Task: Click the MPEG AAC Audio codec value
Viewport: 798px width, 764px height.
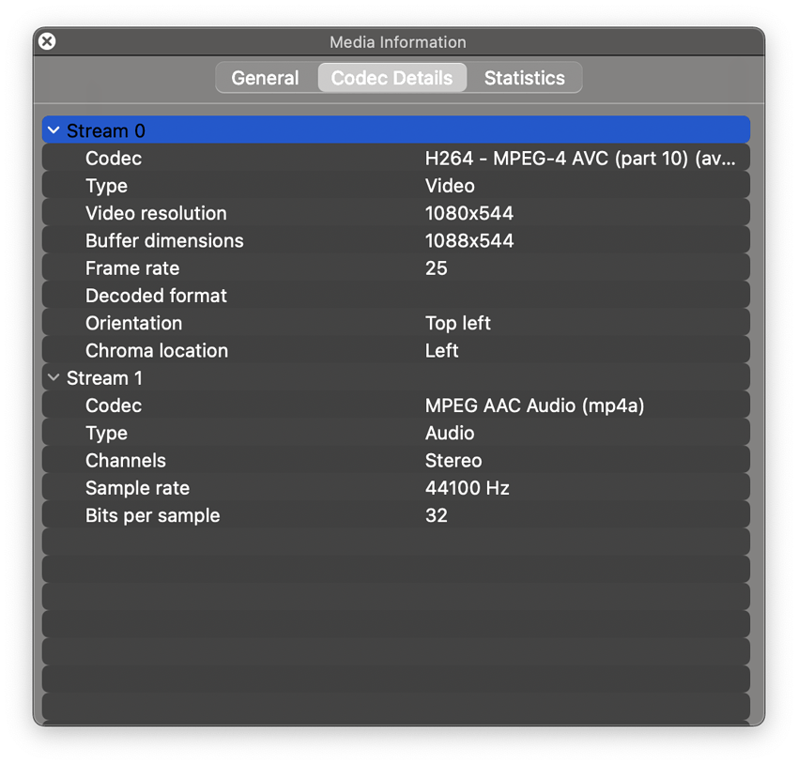Action: point(534,405)
